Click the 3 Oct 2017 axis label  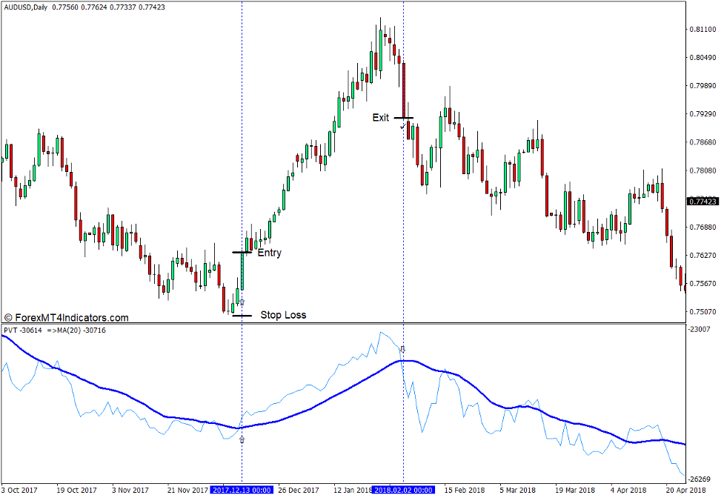21,489
